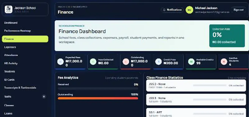Open Performance Heatmap in sidebar

click(25, 31)
